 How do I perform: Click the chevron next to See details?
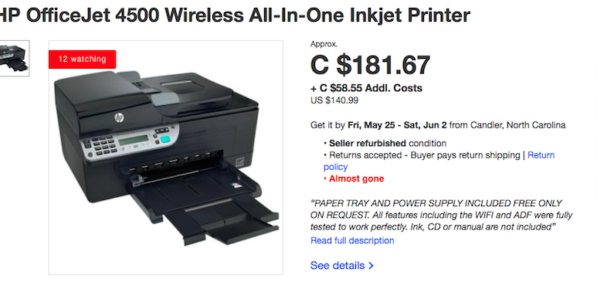[371, 266]
